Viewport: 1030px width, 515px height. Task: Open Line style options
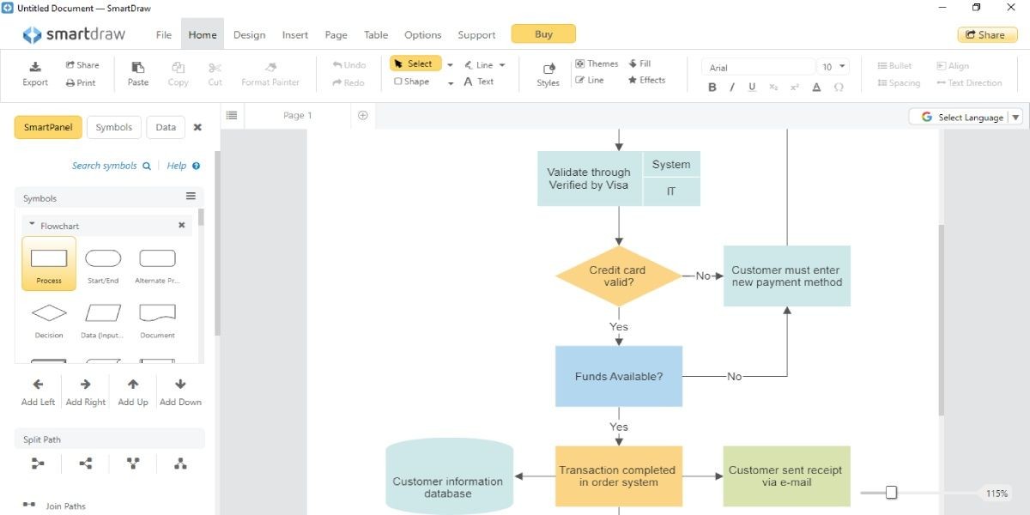pos(590,80)
